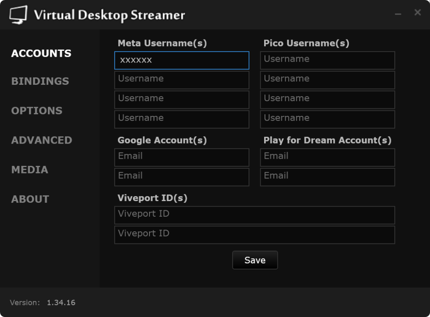This screenshot has height=317, width=430.
Task: Open the MEDIA section
Action: click(x=29, y=170)
